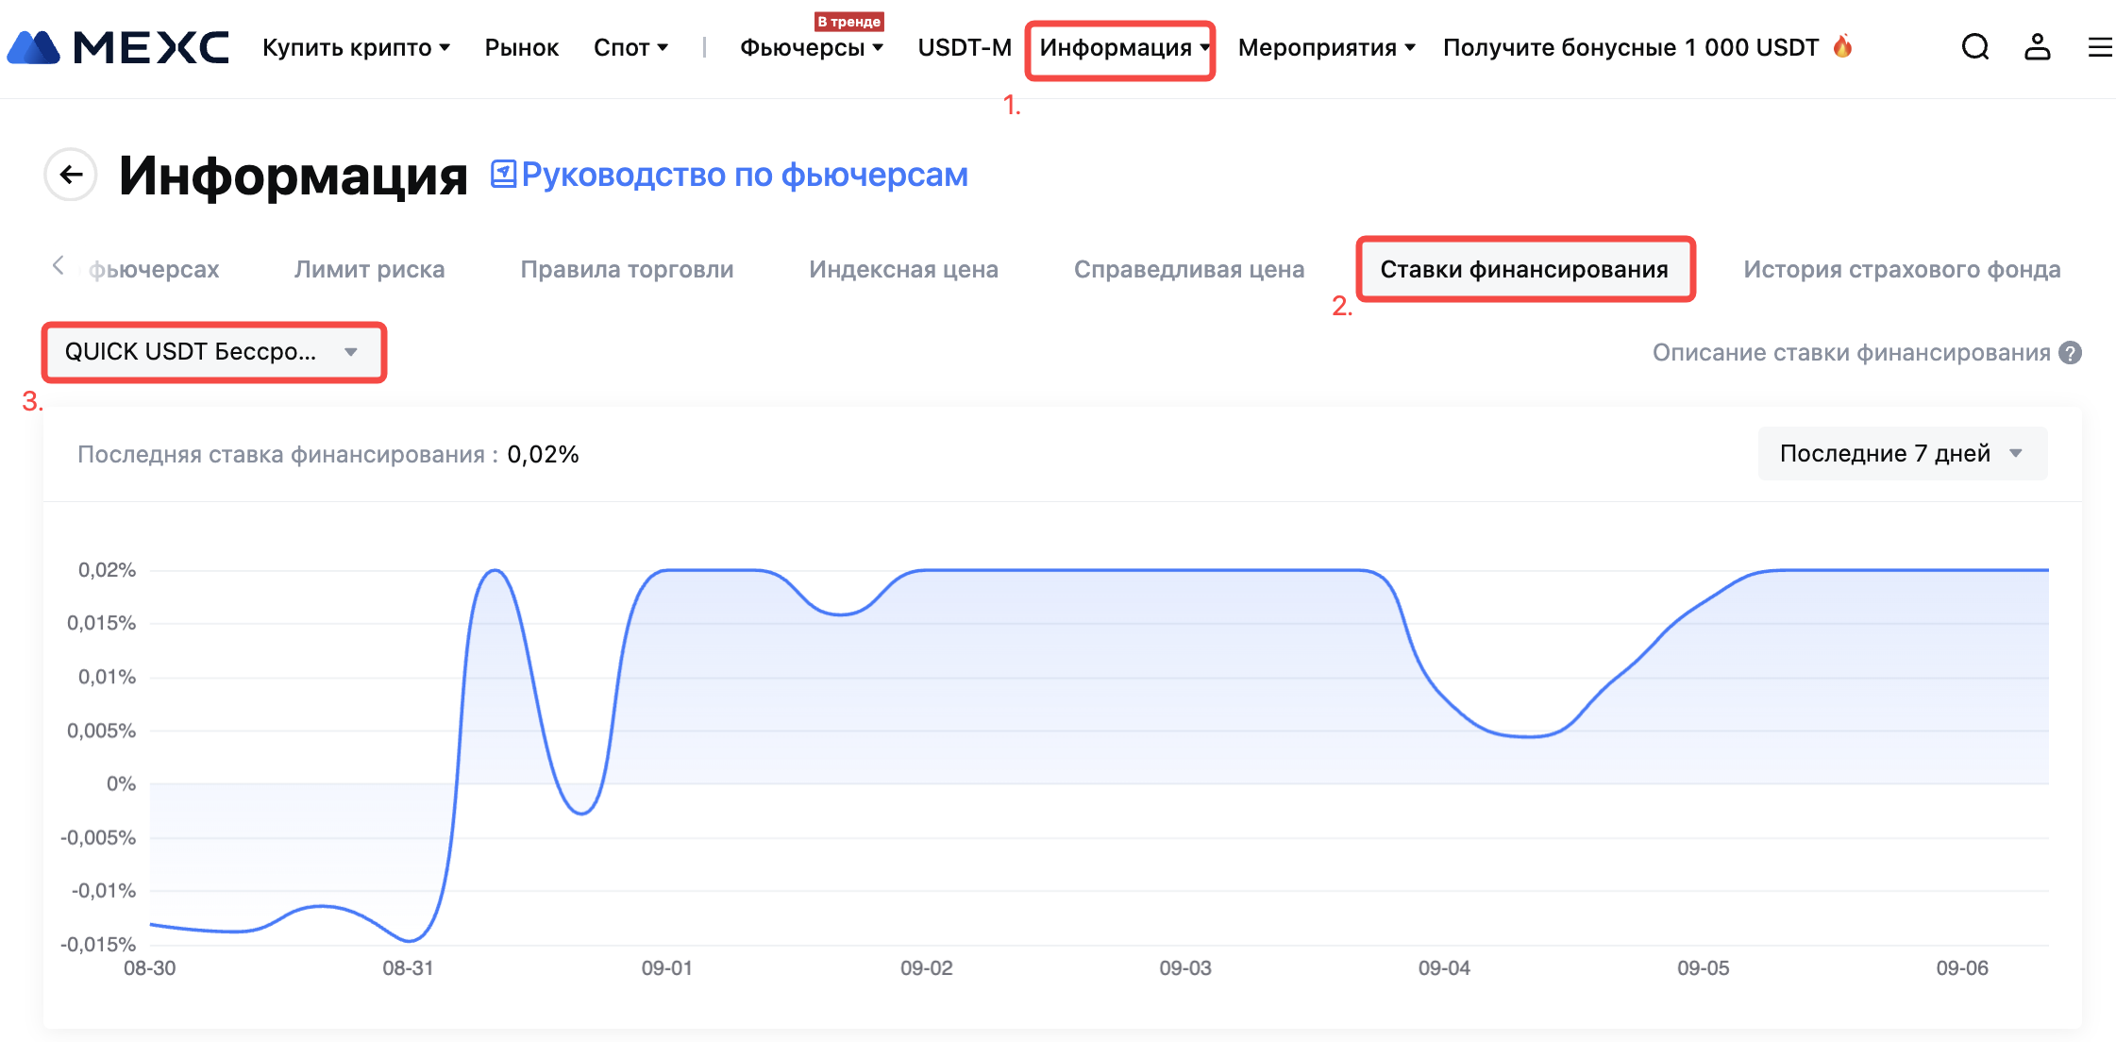Viewport: 2116px width, 1042px height.
Task: Expand the Купить крипто menu
Action: (356, 47)
